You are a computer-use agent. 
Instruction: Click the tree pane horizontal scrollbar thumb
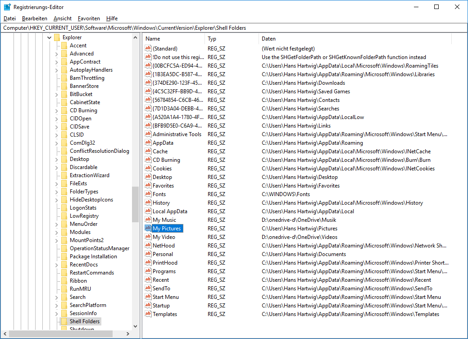coord(61,334)
